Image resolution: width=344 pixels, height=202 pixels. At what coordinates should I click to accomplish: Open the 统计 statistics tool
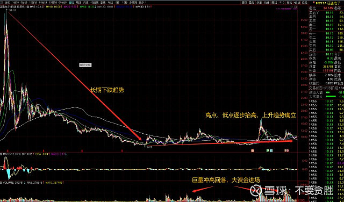coord(267,3)
